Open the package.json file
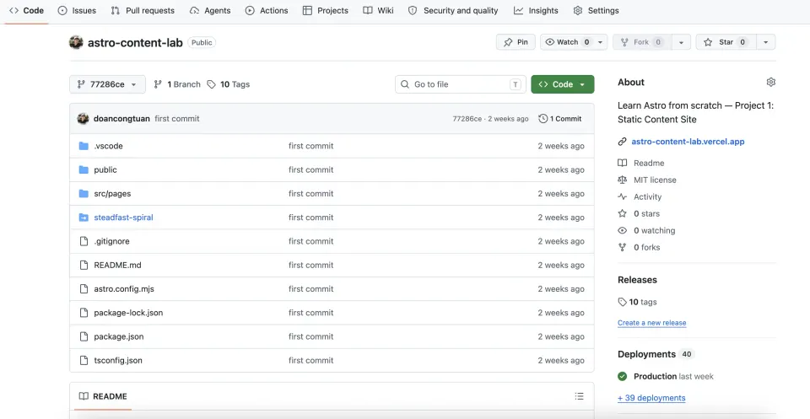 119,336
